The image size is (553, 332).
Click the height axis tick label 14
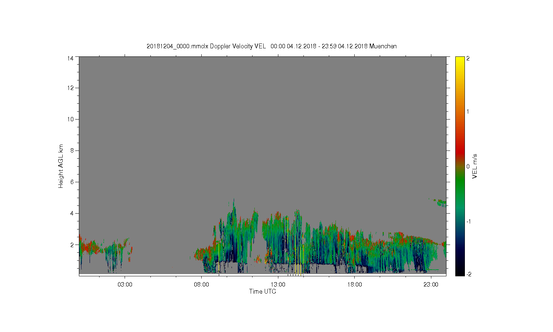coord(70,58)
